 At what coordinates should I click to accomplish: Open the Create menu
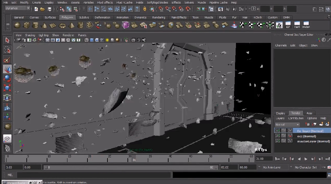(36, 3)
